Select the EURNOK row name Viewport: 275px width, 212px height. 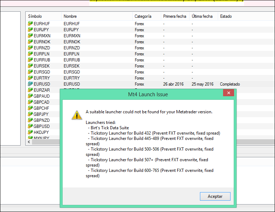point(72,42)
